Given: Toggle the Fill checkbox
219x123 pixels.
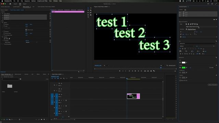Looking at the screenshot, I should pyautogui.click(x=180, y=63).
